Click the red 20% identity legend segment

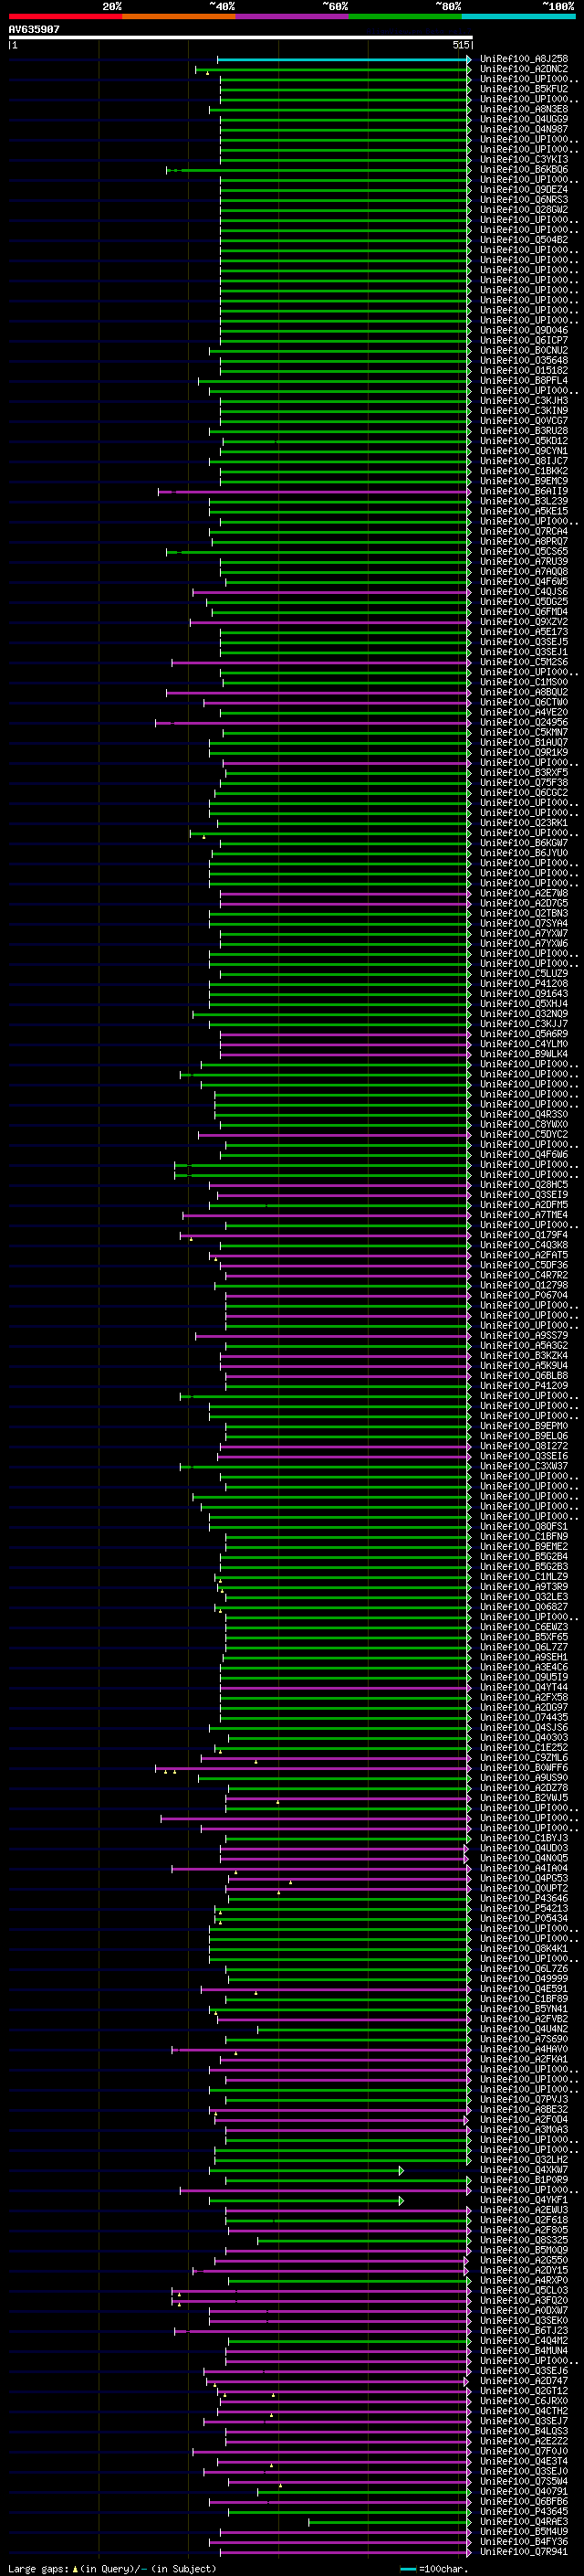(65, 17)
